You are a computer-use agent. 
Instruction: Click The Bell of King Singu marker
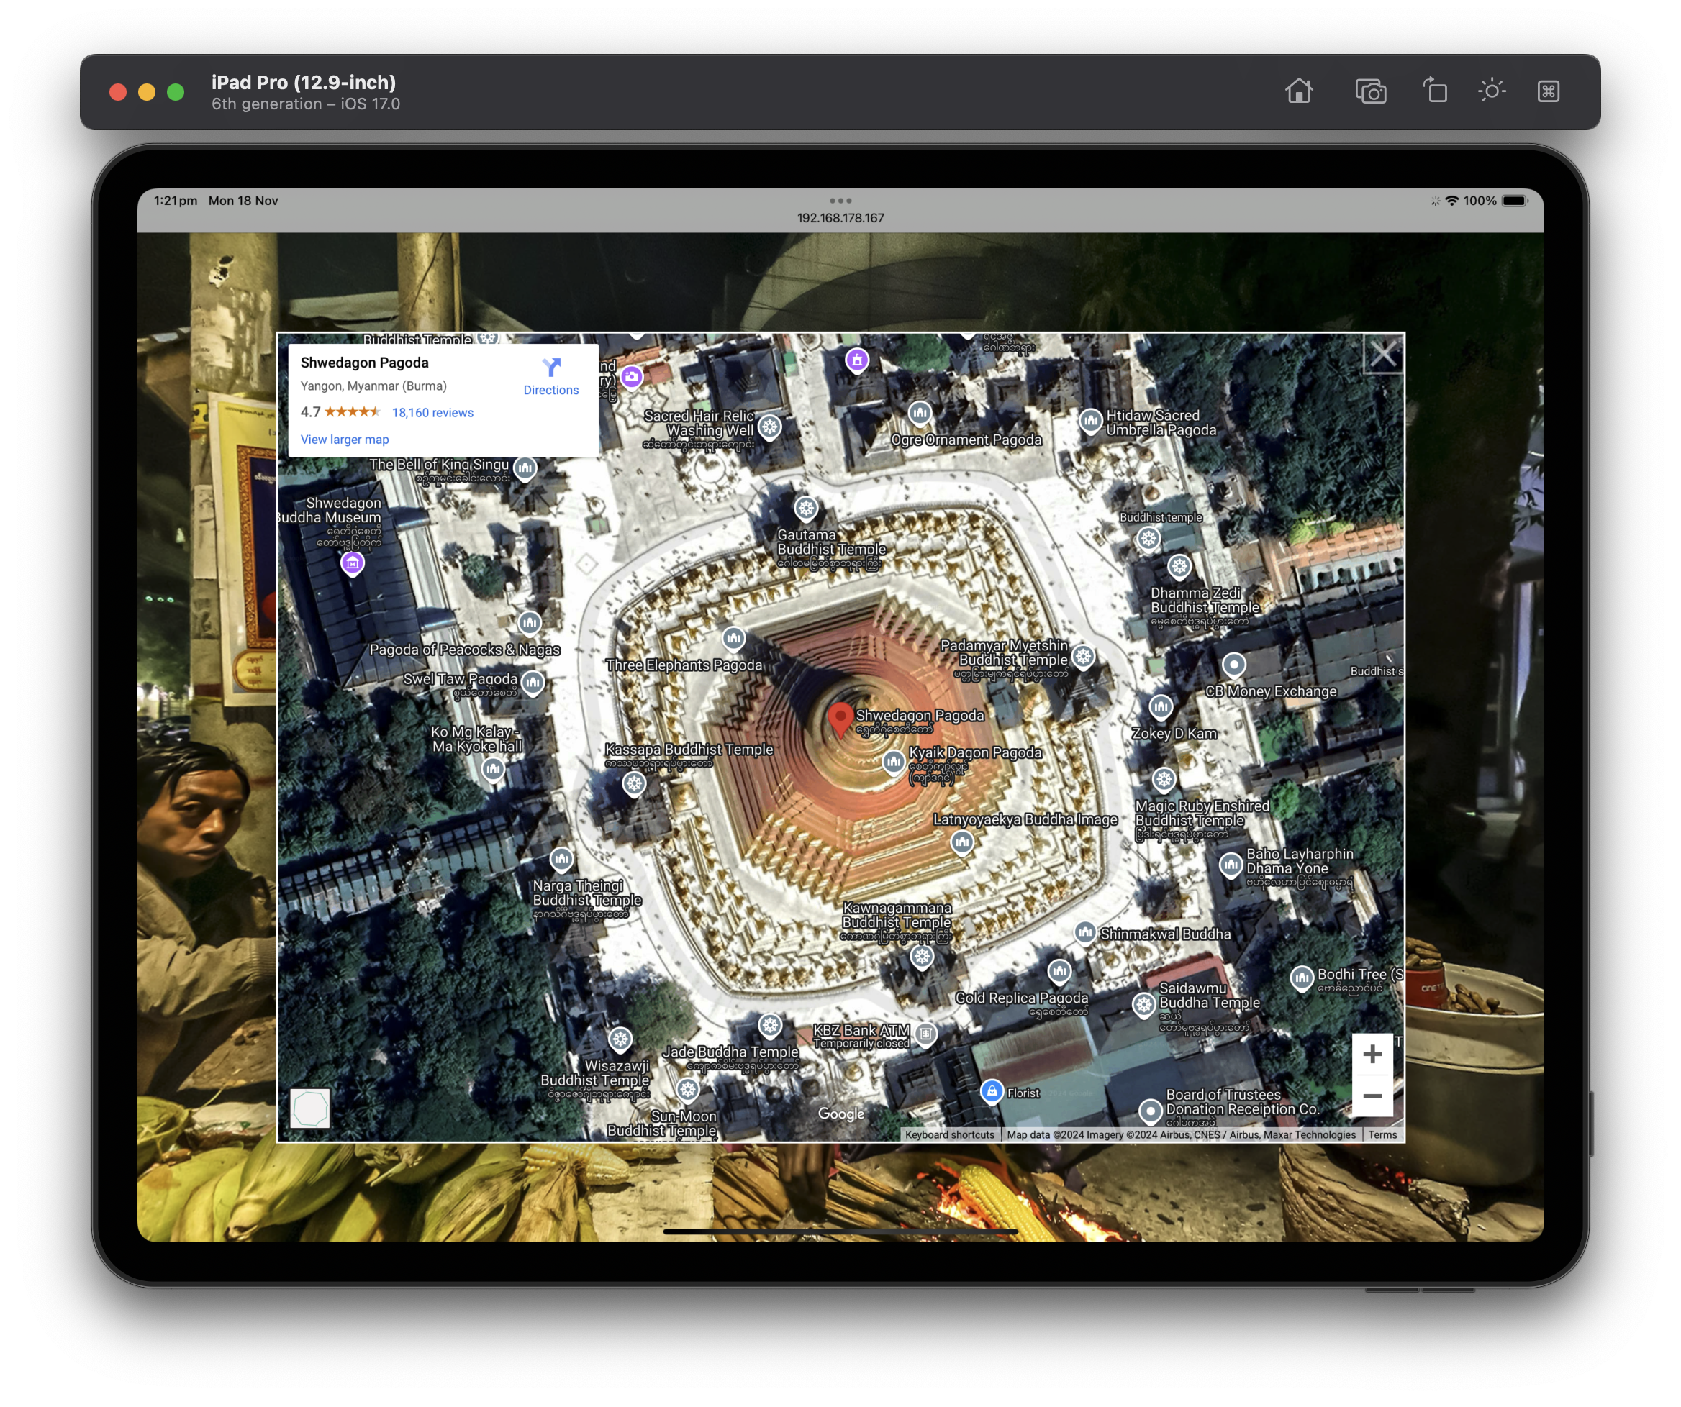click(x=525, y=468)
